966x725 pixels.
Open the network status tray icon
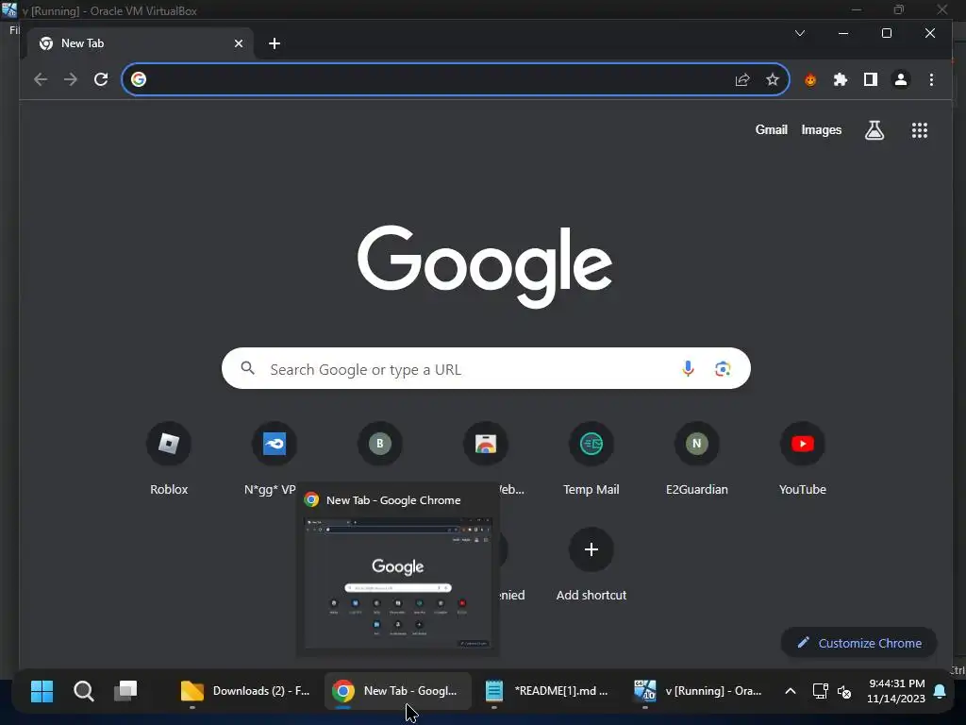820,691
